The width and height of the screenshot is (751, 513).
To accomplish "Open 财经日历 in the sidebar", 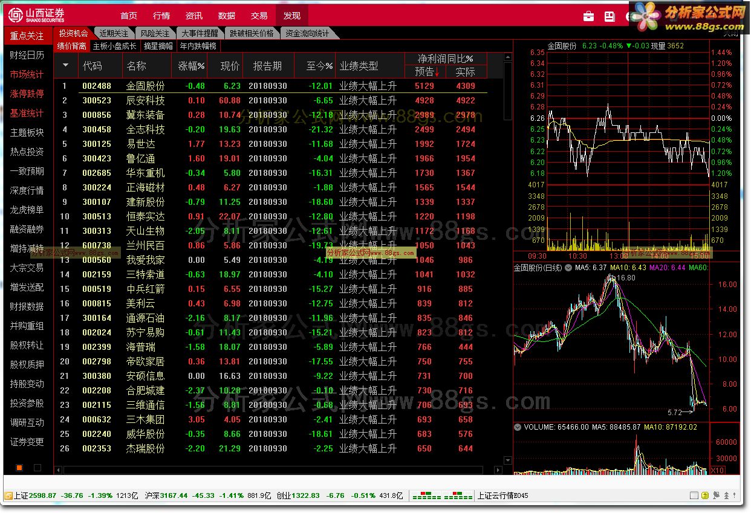I will [27, 55].
